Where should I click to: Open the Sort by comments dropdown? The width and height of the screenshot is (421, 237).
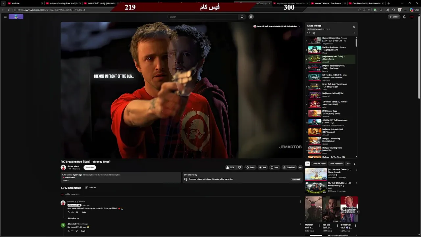[x=90, y=188]
